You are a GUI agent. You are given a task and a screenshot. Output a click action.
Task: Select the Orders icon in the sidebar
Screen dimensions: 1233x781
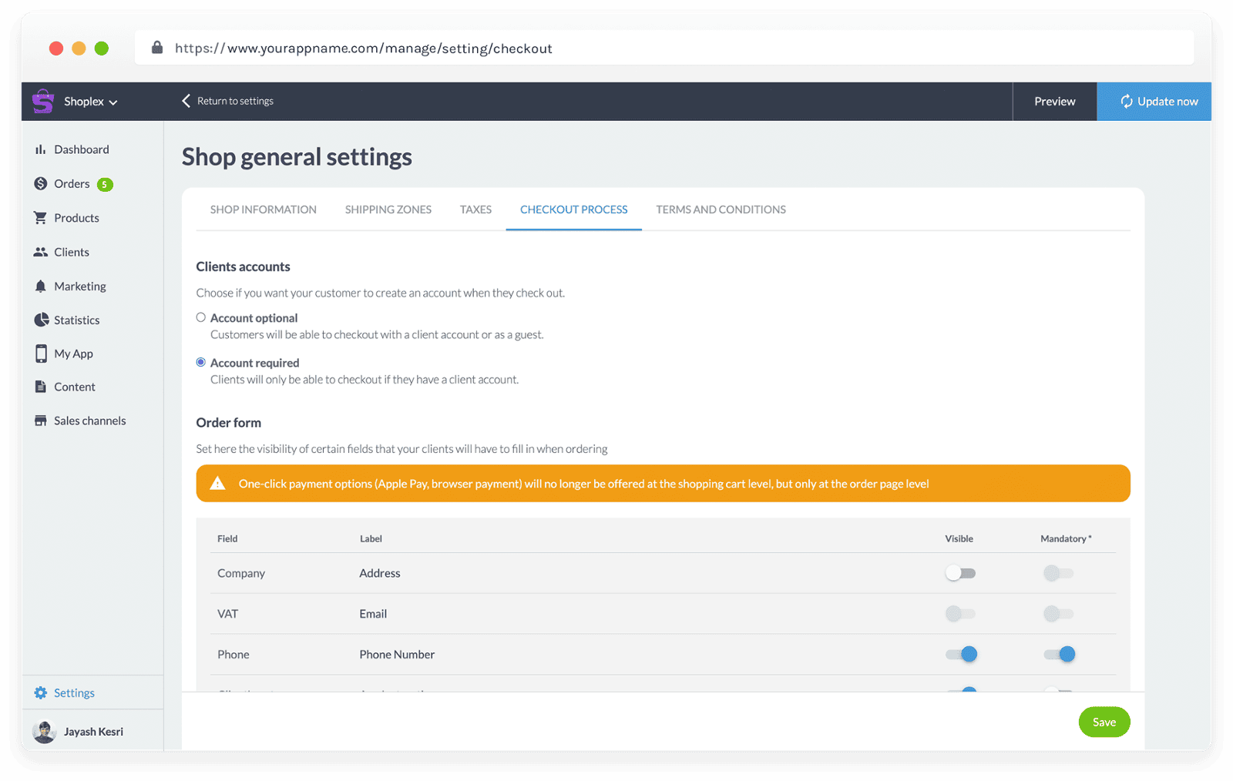(x=41, y=183)
